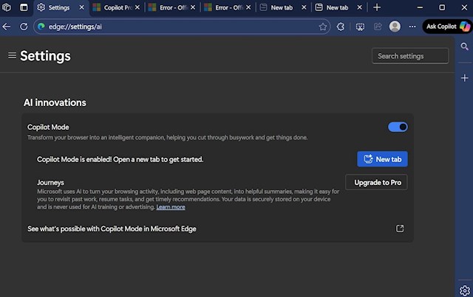The height and width of the screenshot is (297, 473).
Task: Switch to the Copilot Pro tab
Action: click(118, 7)
